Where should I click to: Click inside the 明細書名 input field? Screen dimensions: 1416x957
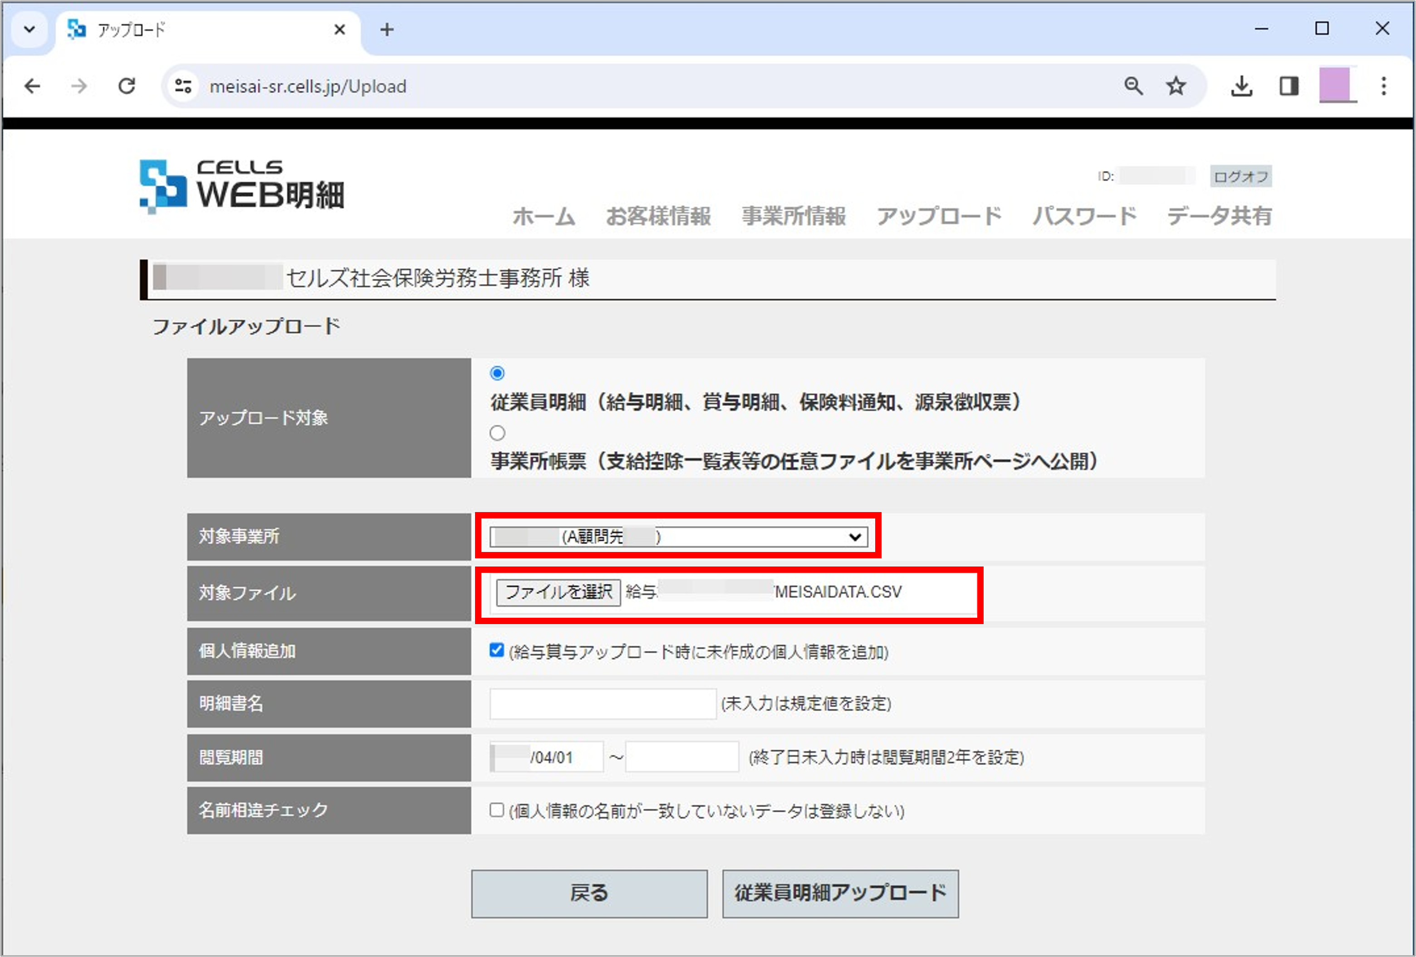pos(602,703)
